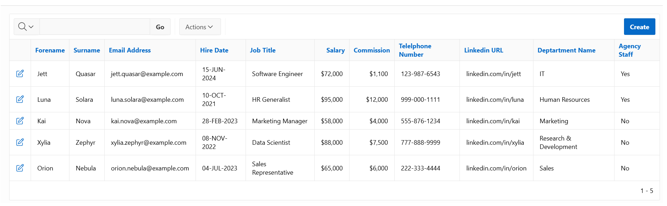
Task: Select the Agency Staff column header
Action: 629,50
